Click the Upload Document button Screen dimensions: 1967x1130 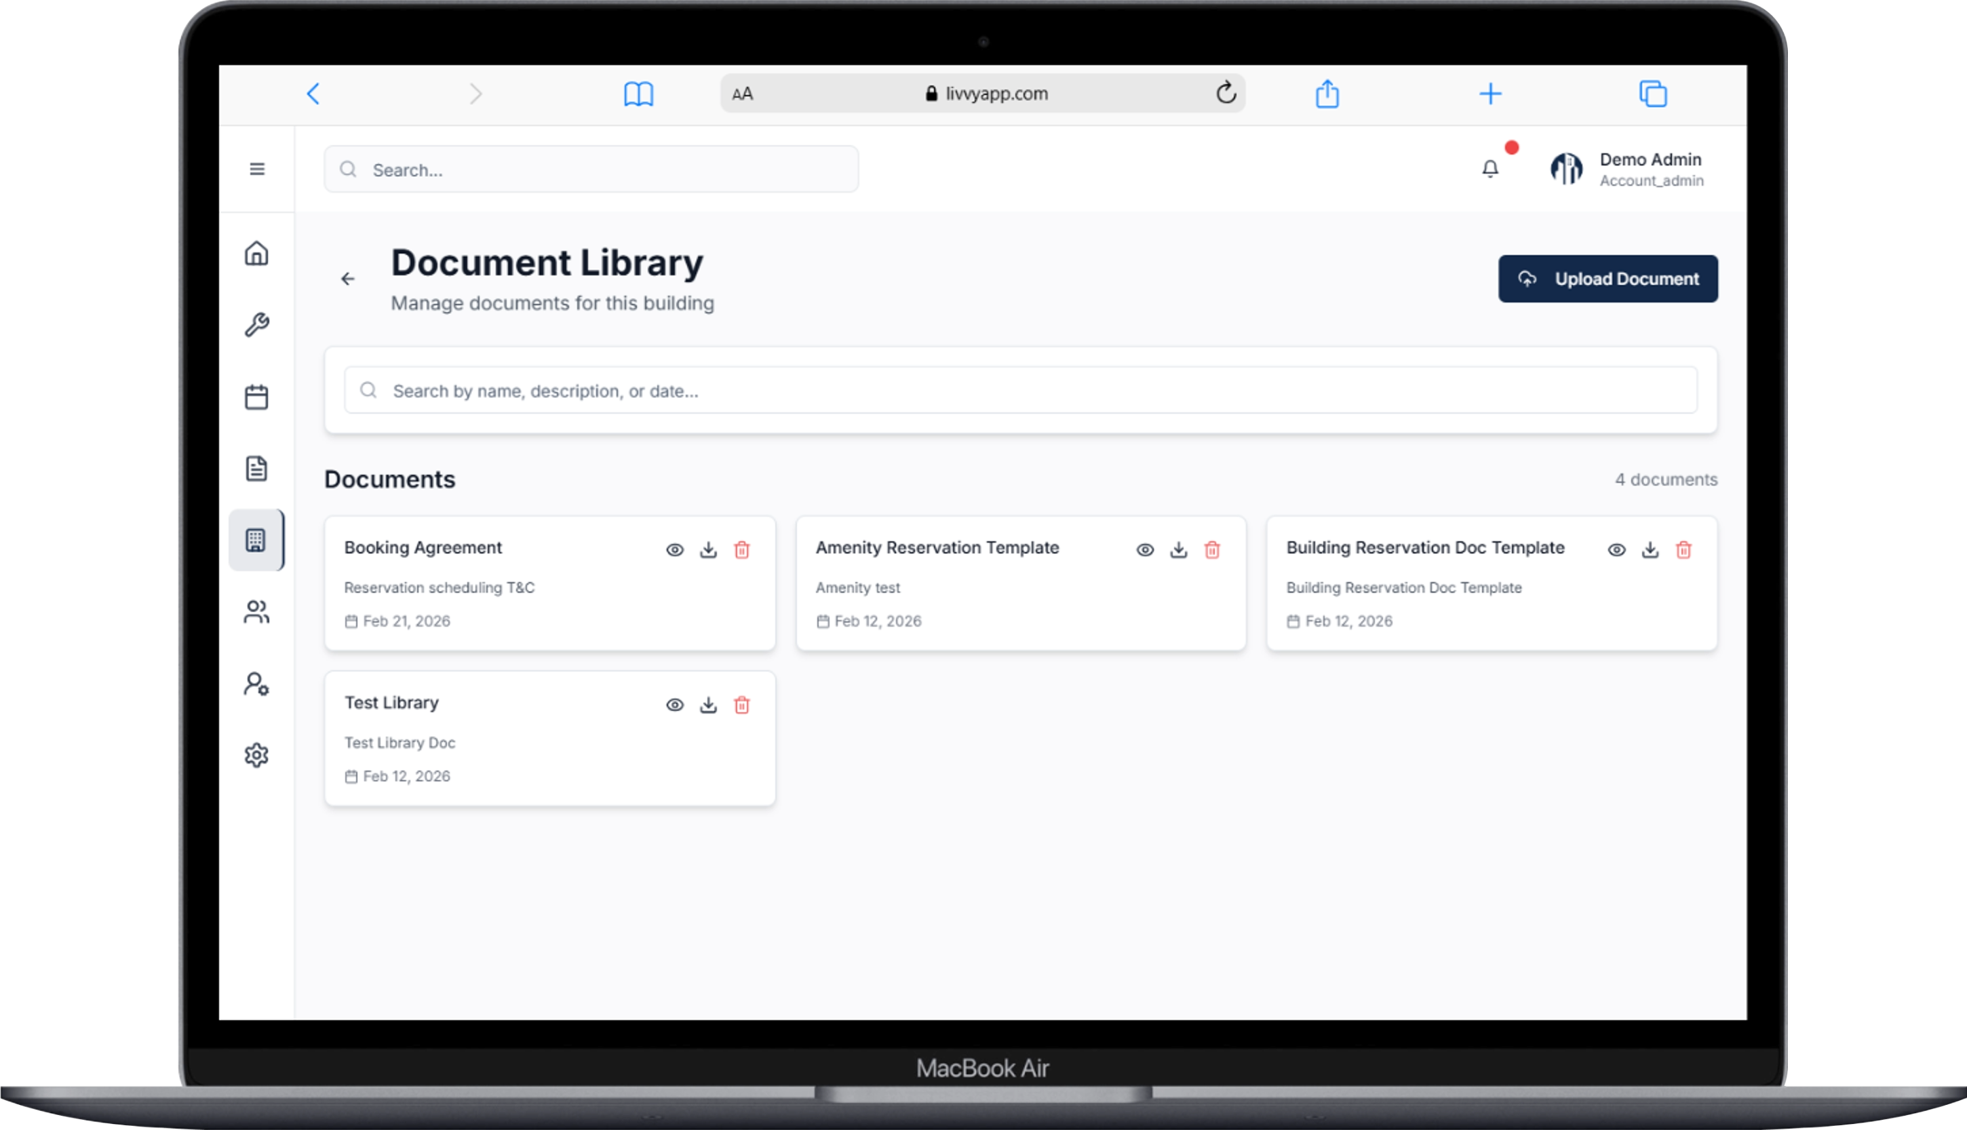[x=1608, y=279]
